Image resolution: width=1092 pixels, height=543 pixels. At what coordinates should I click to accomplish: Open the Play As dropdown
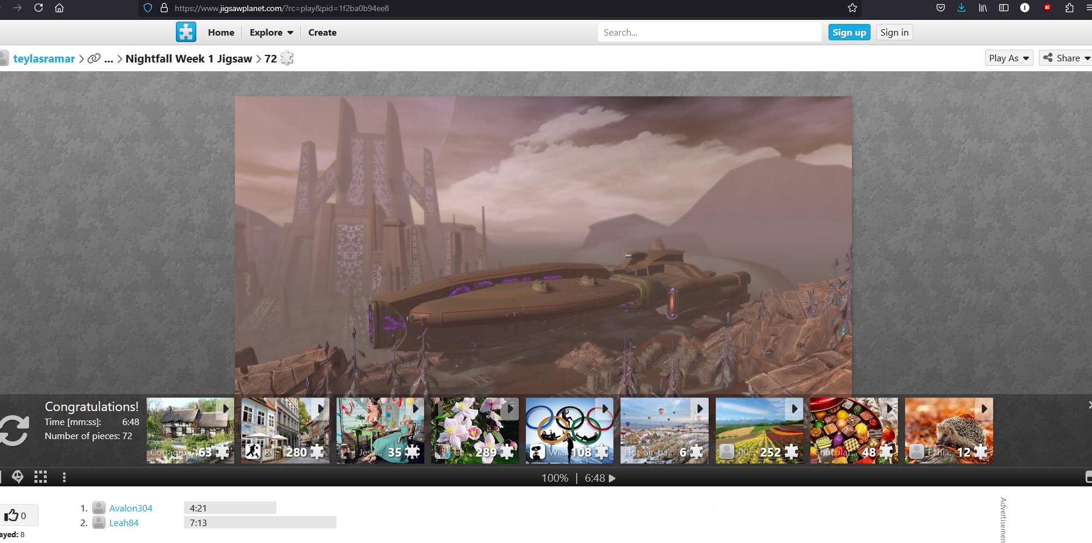(1009, 58)
